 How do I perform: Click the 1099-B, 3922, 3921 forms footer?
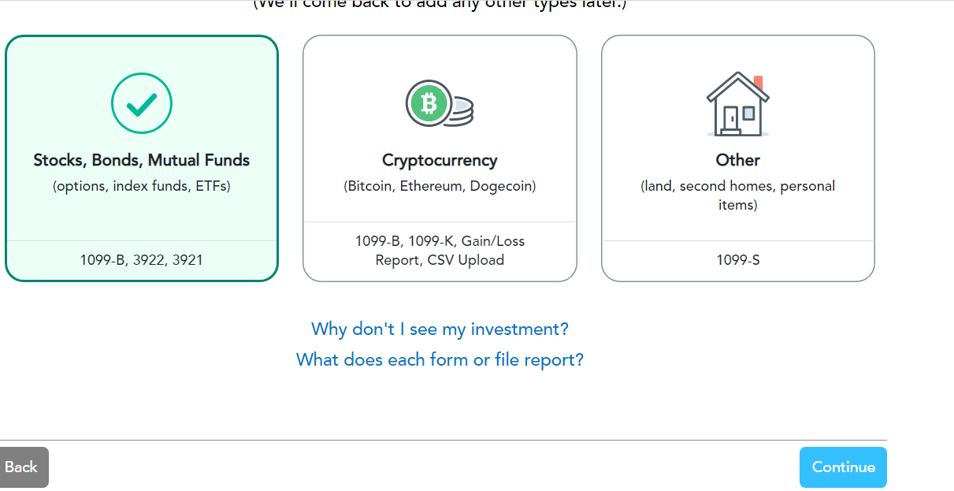(x=142, y=259)
